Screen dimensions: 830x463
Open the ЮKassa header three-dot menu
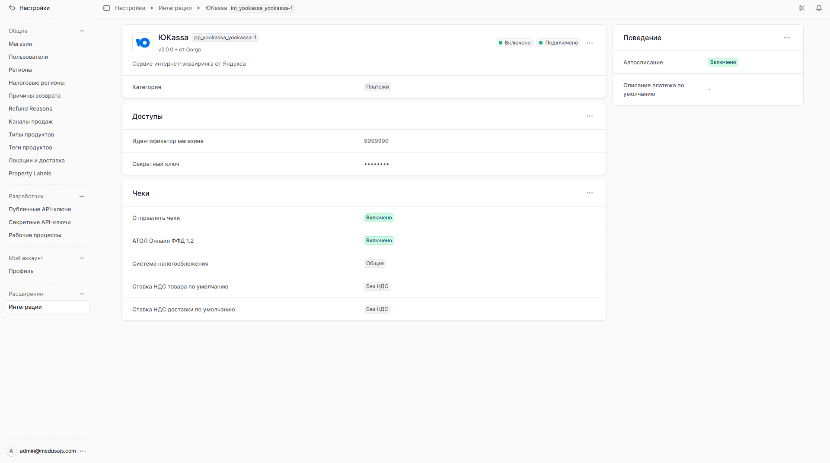point(590,43)
